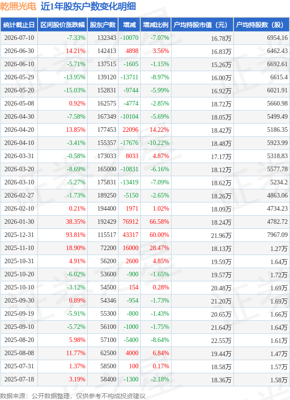Select the 户均持股市值（元） header

pos(202,25)
